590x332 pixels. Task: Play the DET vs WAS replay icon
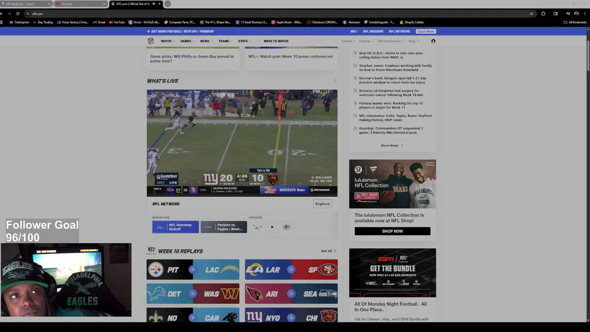point(193,294)
